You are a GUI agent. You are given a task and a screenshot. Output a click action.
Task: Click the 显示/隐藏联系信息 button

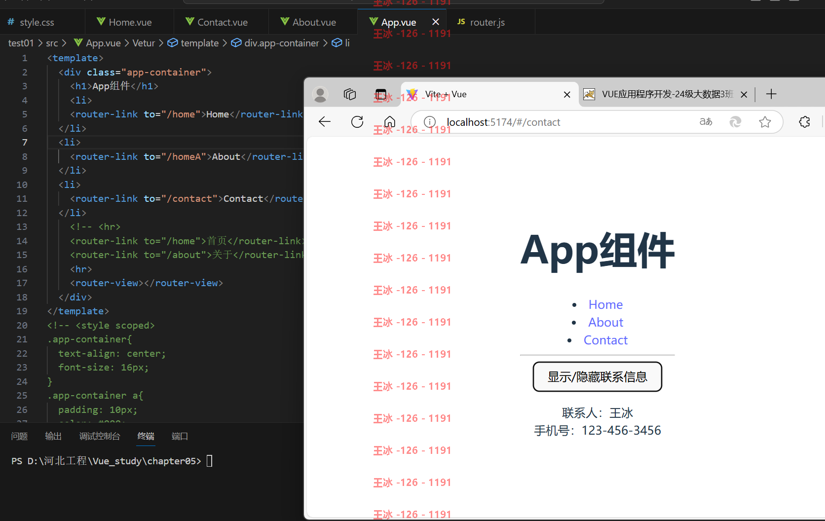point(597,377)
